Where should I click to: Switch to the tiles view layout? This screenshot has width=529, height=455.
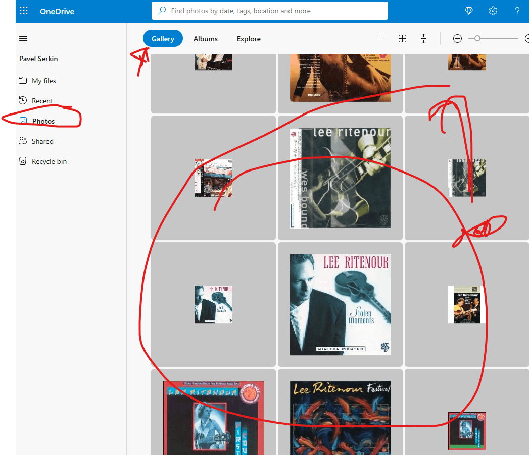[402, 38]
